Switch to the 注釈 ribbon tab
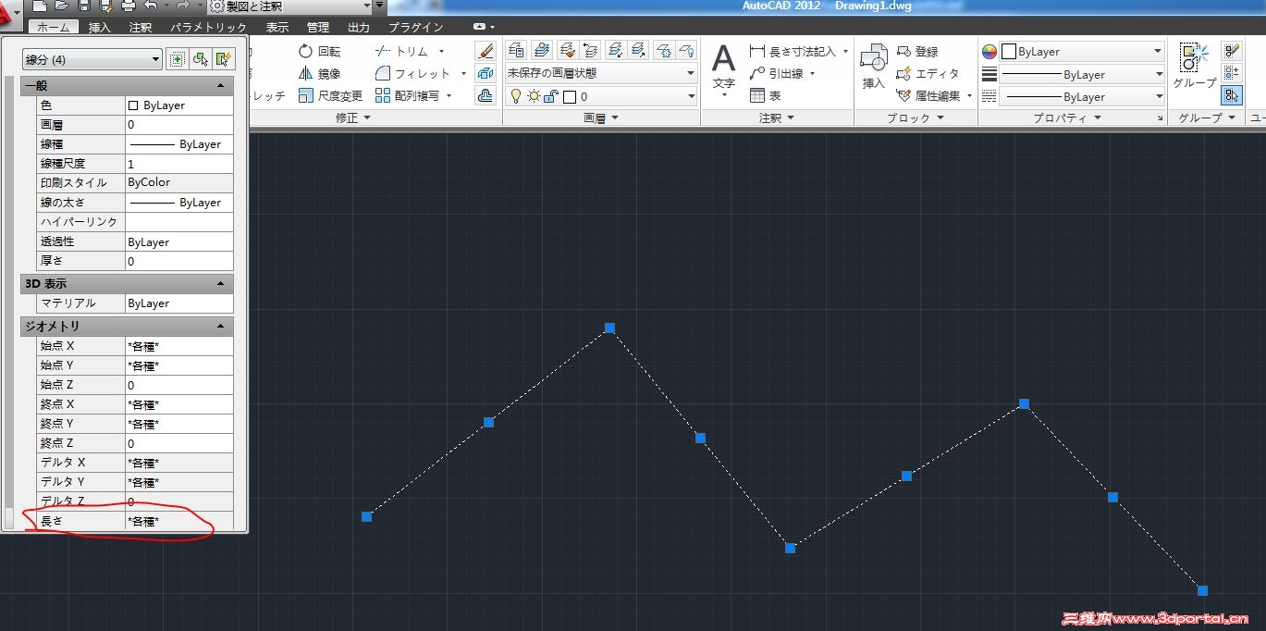This screenshot has height=631, width=1266. (141, 28)
